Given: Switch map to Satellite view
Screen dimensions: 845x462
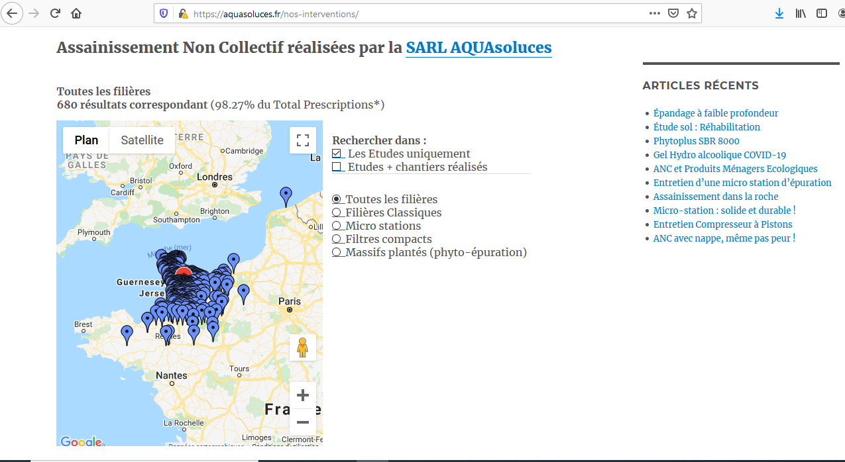Looking at the screenshot, I should click(x=142, y=140).
